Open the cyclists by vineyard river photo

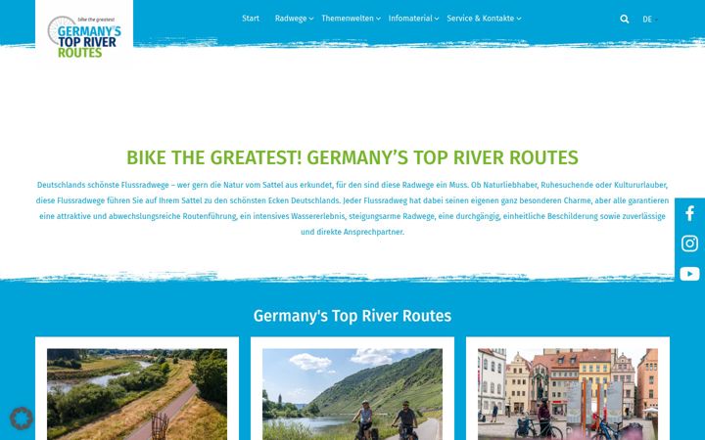pos(352,394)
